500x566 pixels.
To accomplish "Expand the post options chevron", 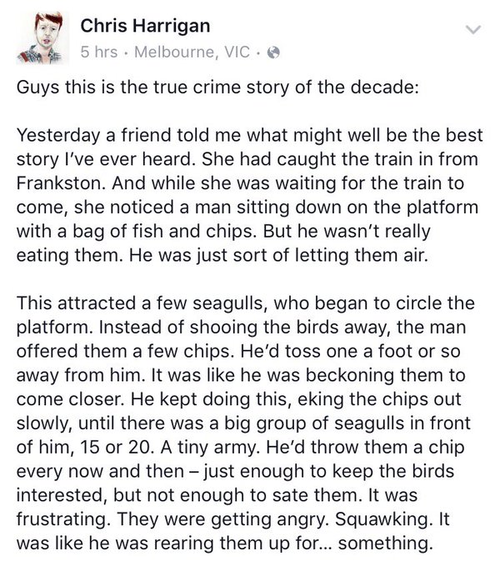I will pyautogui.click(x=473, y=29).
